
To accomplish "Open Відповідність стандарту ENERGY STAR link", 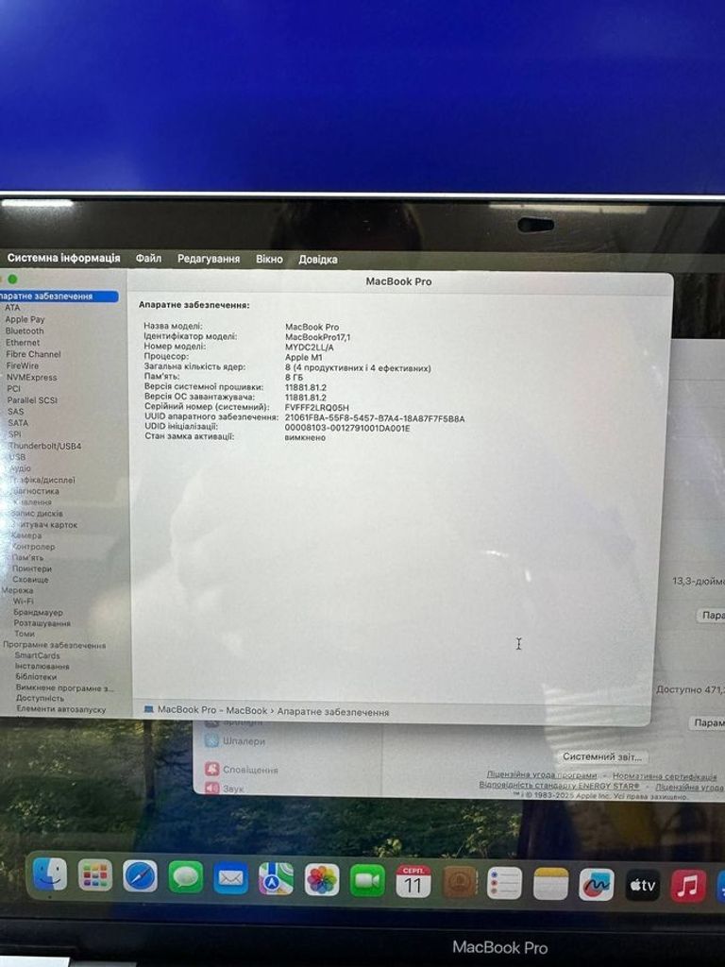I will click(559, 786).
